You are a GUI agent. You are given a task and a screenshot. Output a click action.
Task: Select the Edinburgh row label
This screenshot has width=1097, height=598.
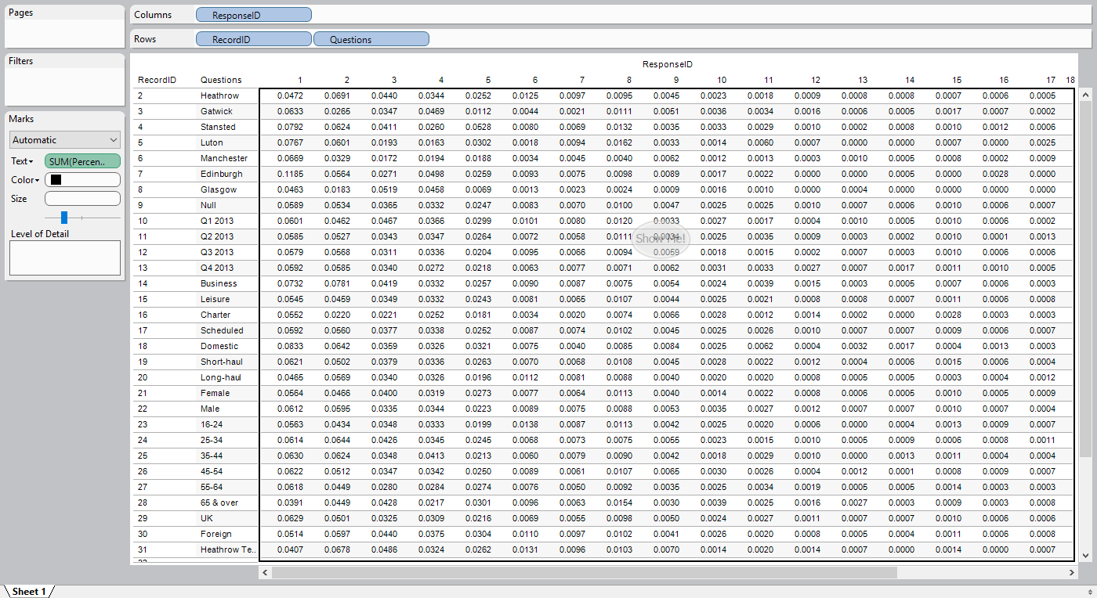click(x=222, y=174)
